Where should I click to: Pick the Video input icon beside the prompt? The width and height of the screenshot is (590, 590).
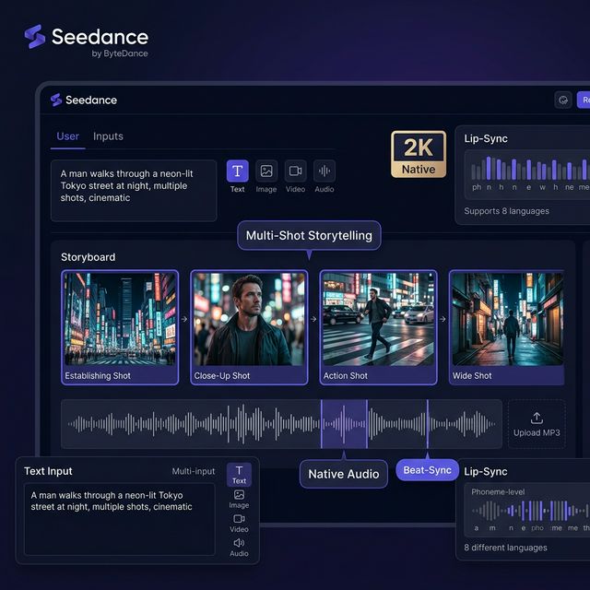pos(295,171)
